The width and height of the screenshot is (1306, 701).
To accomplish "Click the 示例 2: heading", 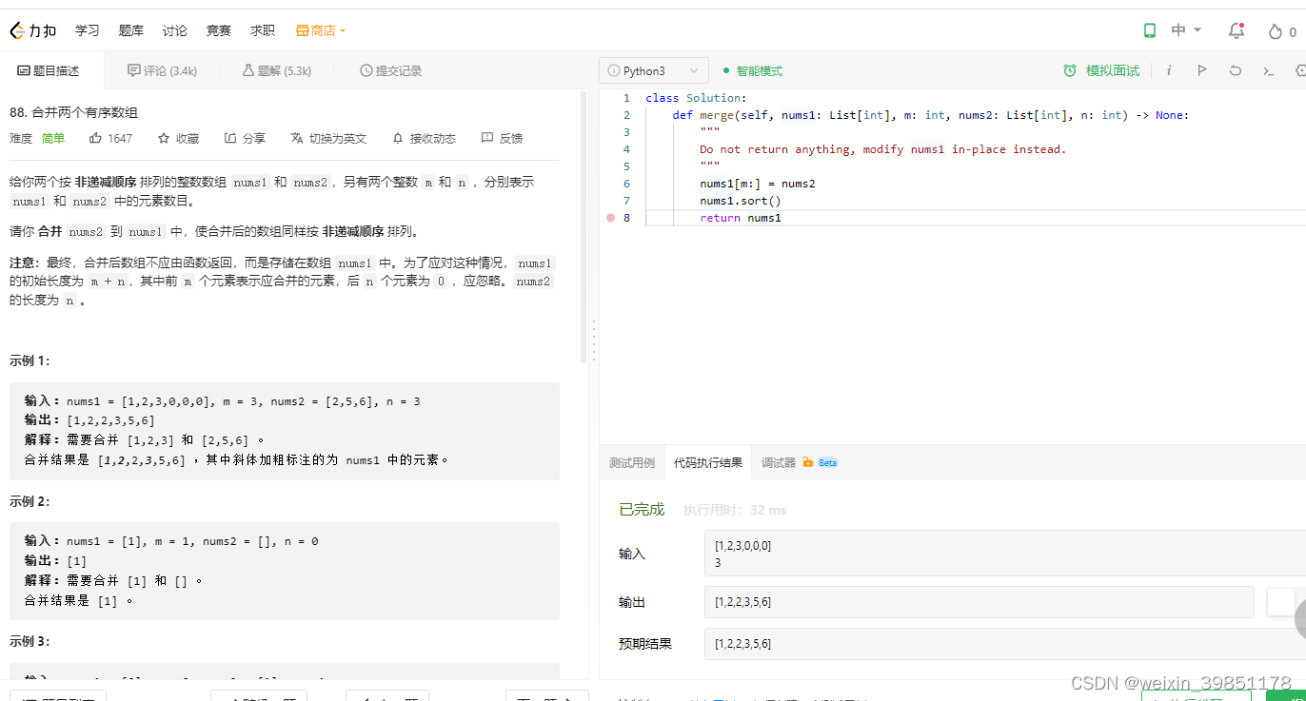I will coord(30,501).
